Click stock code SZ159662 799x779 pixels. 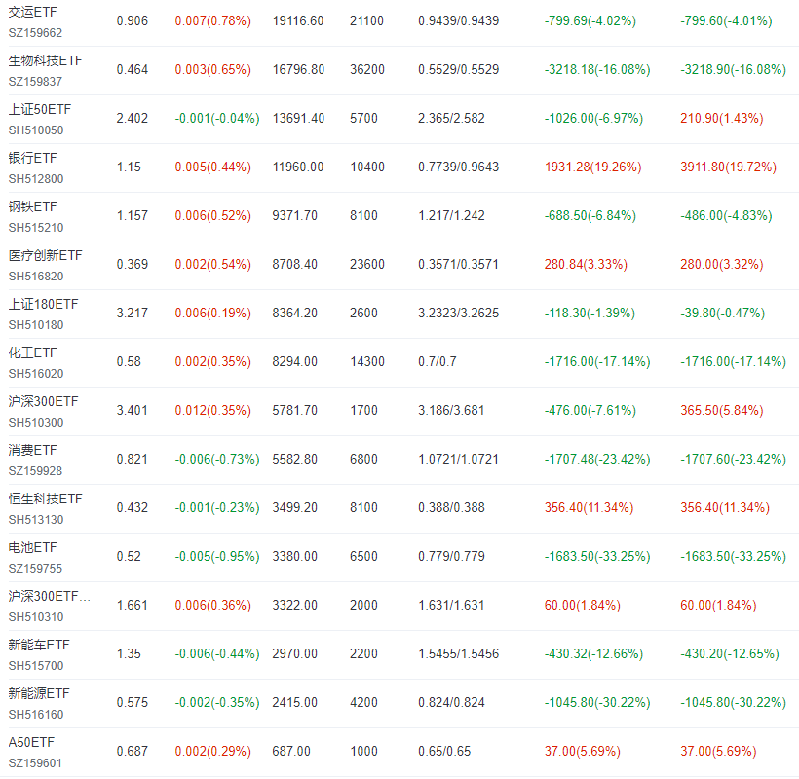pyautogui.click(x=35, y=33)
